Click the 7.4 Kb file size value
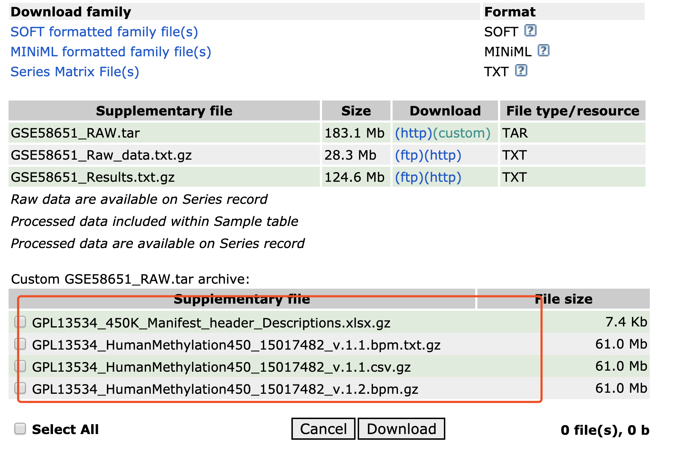Image resolution: width=679 pixels, height=454 pixels. pos(626,322)
